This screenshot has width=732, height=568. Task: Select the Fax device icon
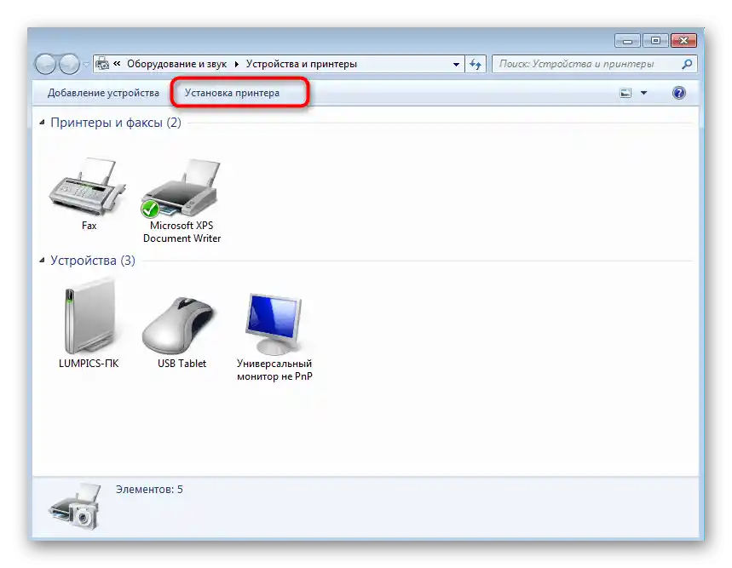[88, 186]
